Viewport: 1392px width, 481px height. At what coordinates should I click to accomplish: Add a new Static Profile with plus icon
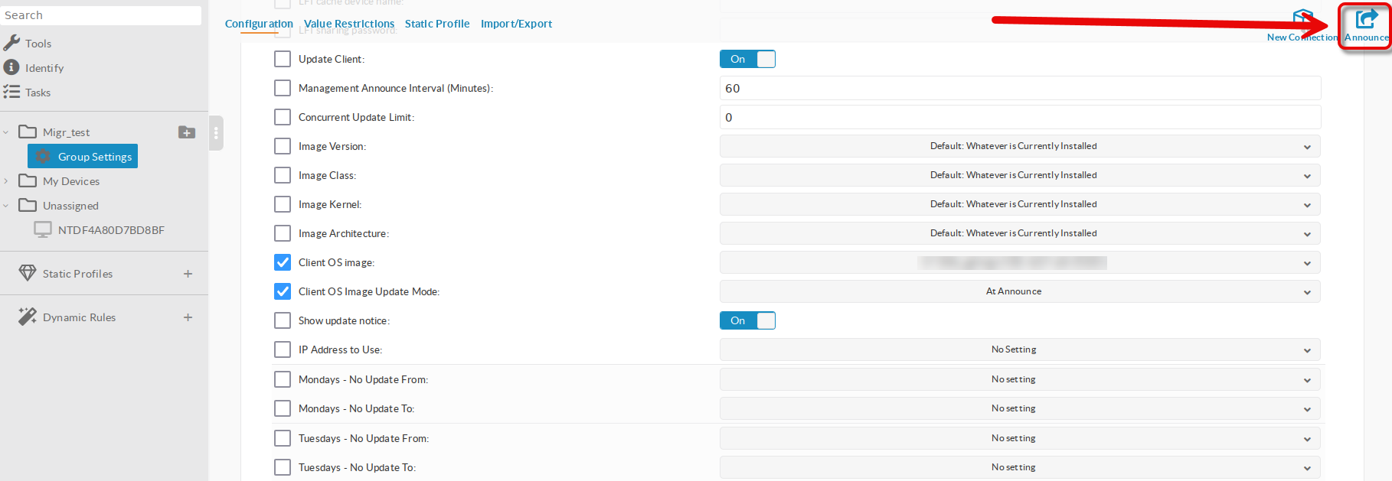click(188, 274)
